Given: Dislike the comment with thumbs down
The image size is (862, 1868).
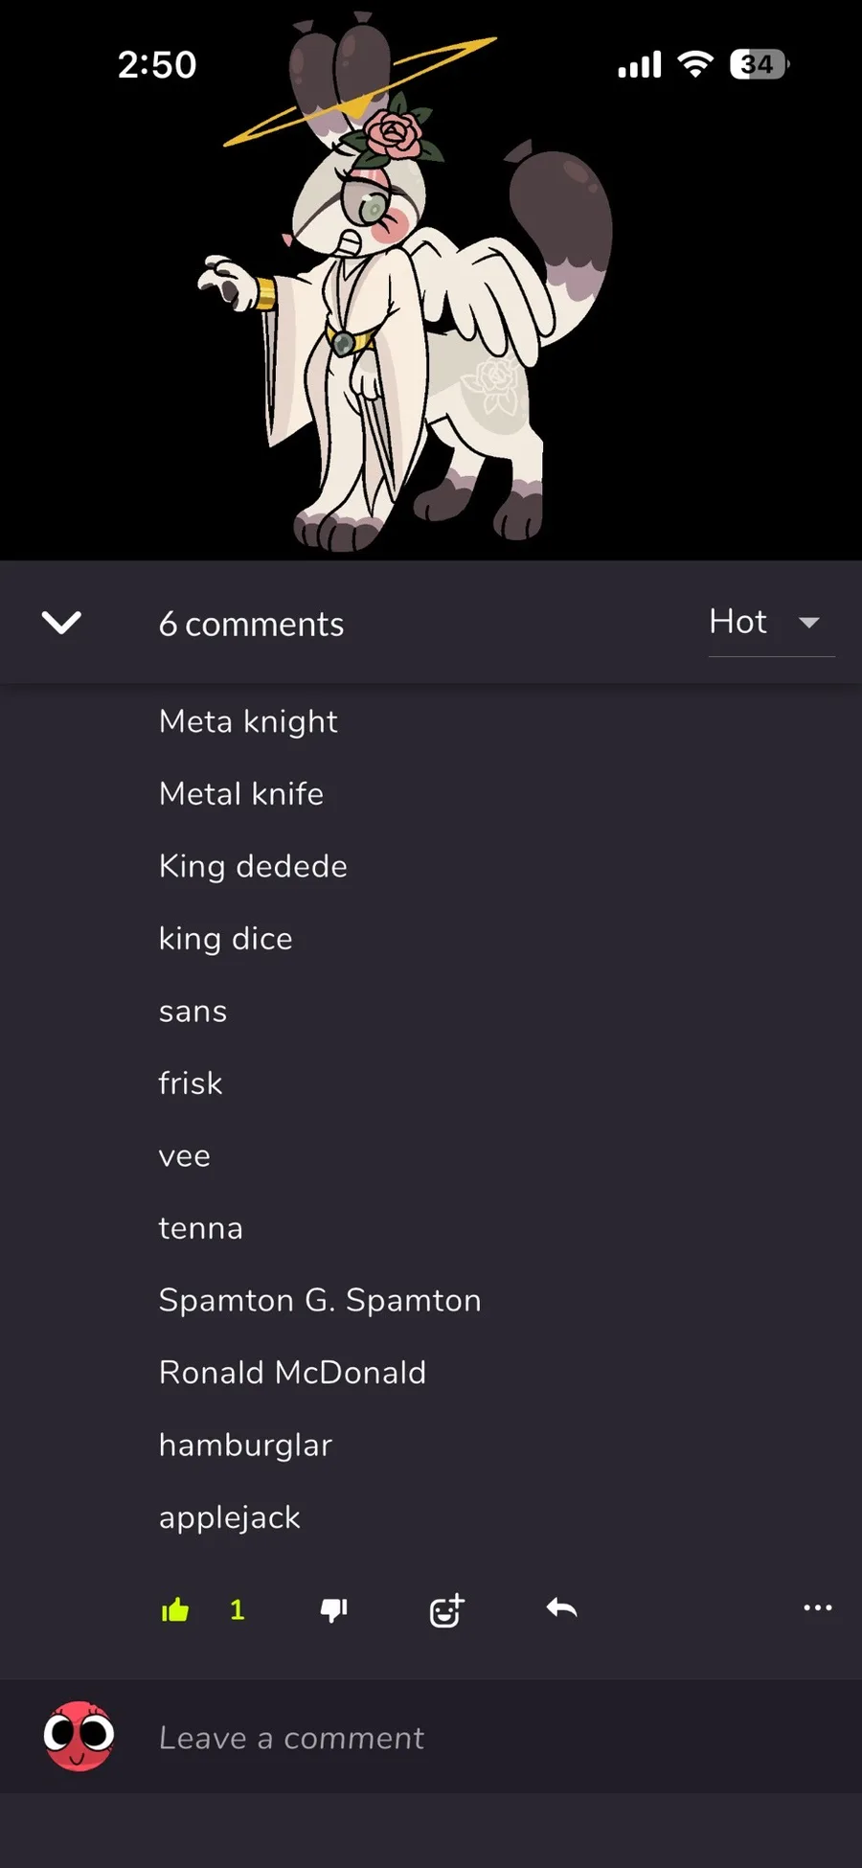Looking at the screenshot, I should [x=333, y=1610].
